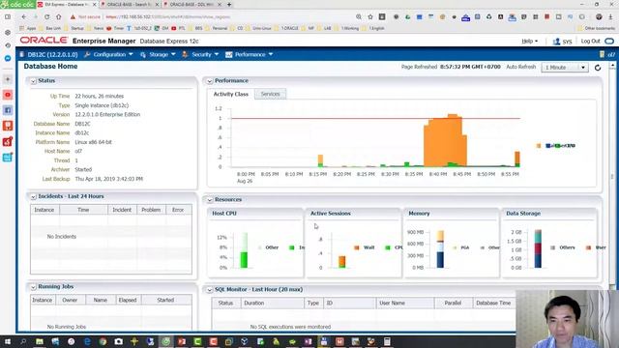This screenshot has height=348, width=619.
Task: Click the Data Storage stacked bar
Action: coord(538,249)
